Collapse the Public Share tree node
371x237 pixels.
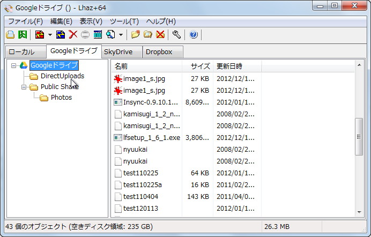coord(24,87)
